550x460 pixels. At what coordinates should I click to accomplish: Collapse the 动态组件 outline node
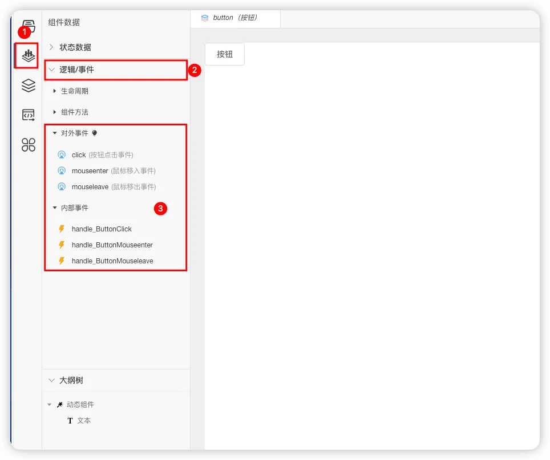coord(50,405)
